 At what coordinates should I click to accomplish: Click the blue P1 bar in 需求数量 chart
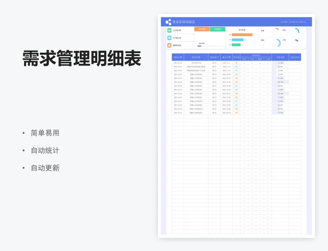pos(238,40)
